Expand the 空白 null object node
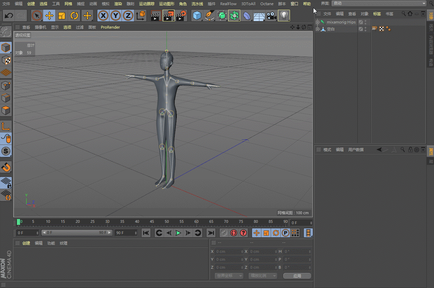The image size is (434, 288). [318, 29]
